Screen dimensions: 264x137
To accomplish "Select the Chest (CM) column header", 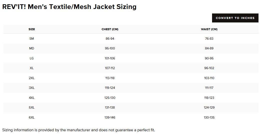I will (x=110, y=29).
